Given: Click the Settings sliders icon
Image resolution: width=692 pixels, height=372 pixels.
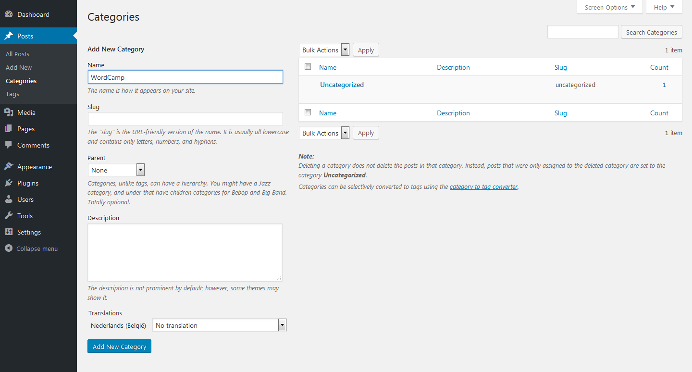Looking at the screenshot, I should pyautogui.click(x=9, y=232).
